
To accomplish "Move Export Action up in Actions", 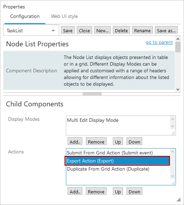I will [x=118, y=191].
